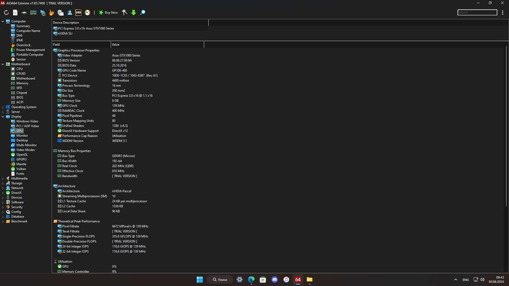
Task: Open Windows Video under Display
Action: click(27, 121)
